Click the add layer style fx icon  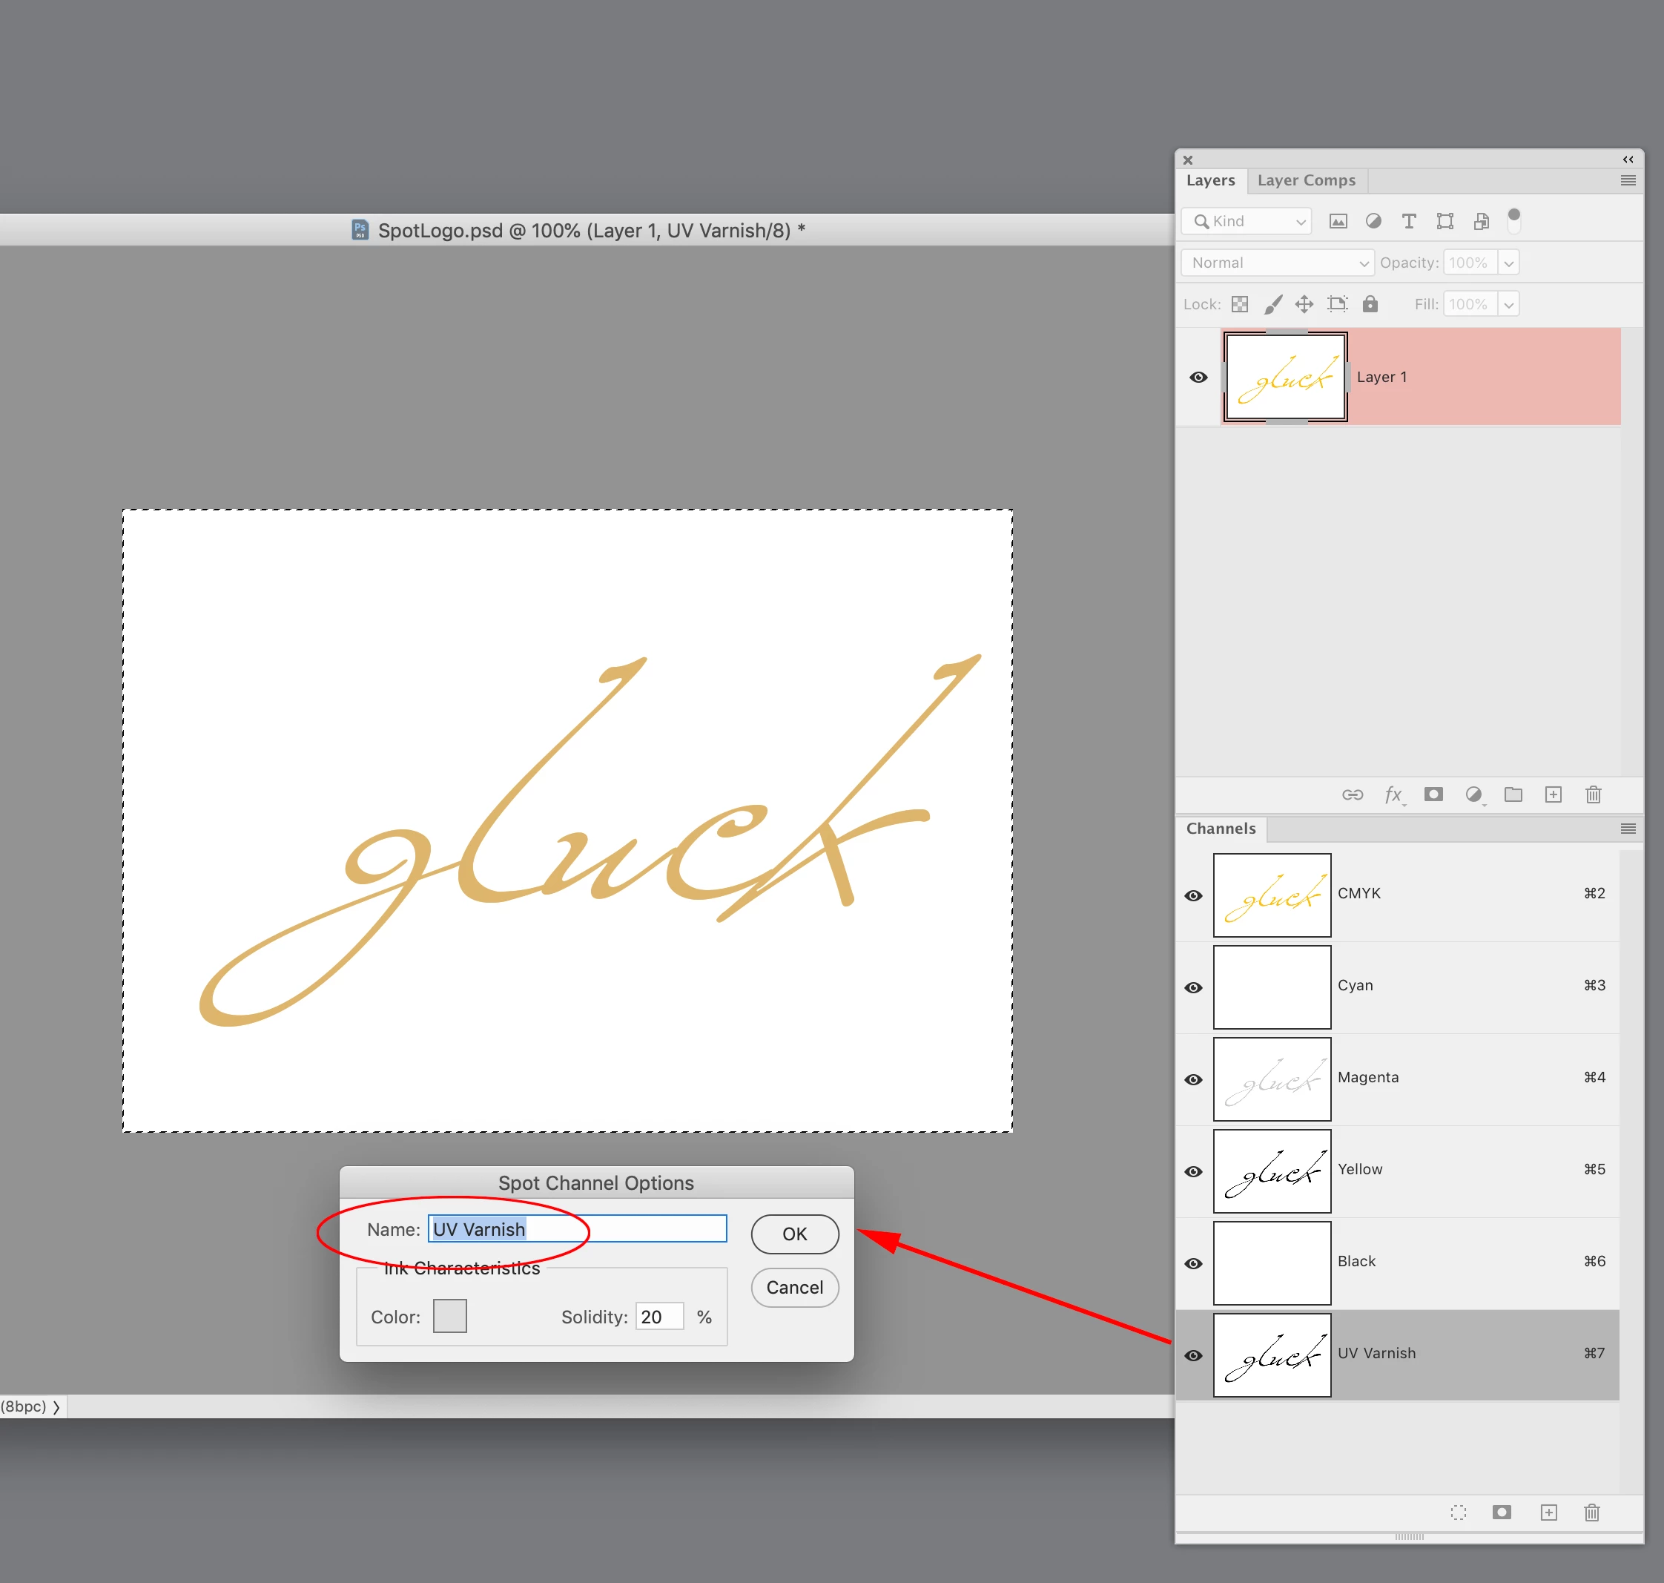point(1393,794)
